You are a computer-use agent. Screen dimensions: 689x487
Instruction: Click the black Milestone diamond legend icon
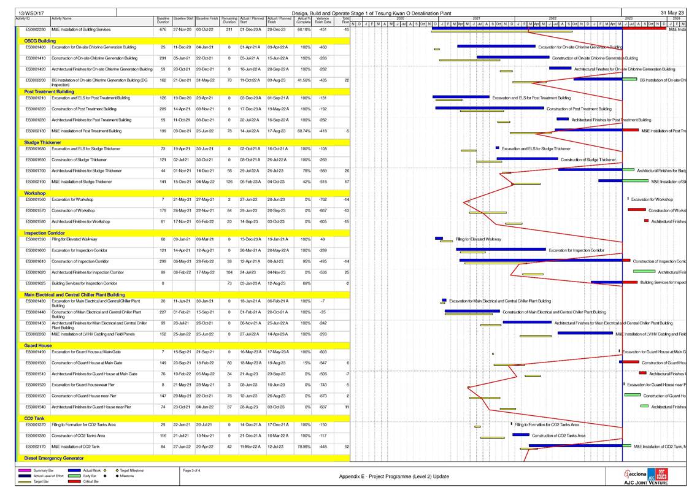(116, 476)
